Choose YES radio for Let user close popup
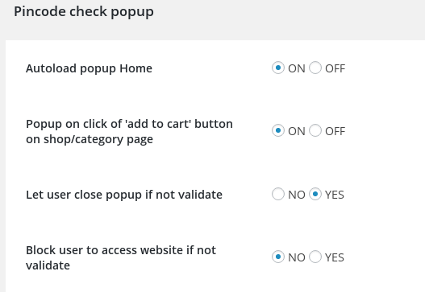 click(x=315, y=194)
